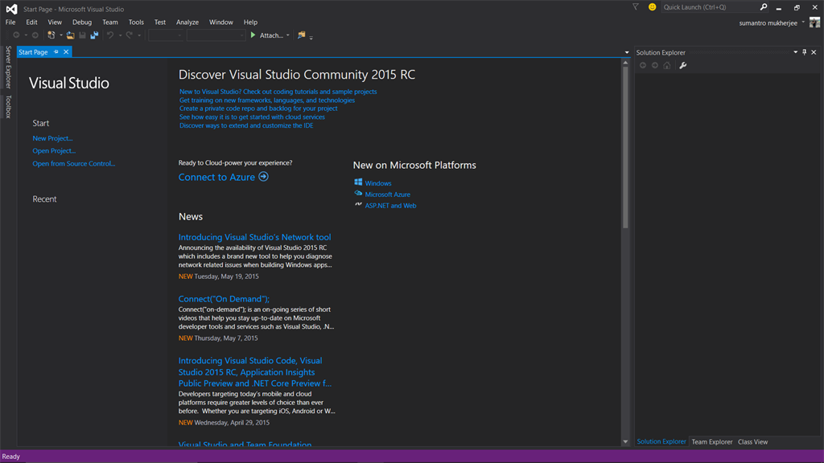
Task: Click the Connect to Azure arrow icon
Action: (264, 177)
